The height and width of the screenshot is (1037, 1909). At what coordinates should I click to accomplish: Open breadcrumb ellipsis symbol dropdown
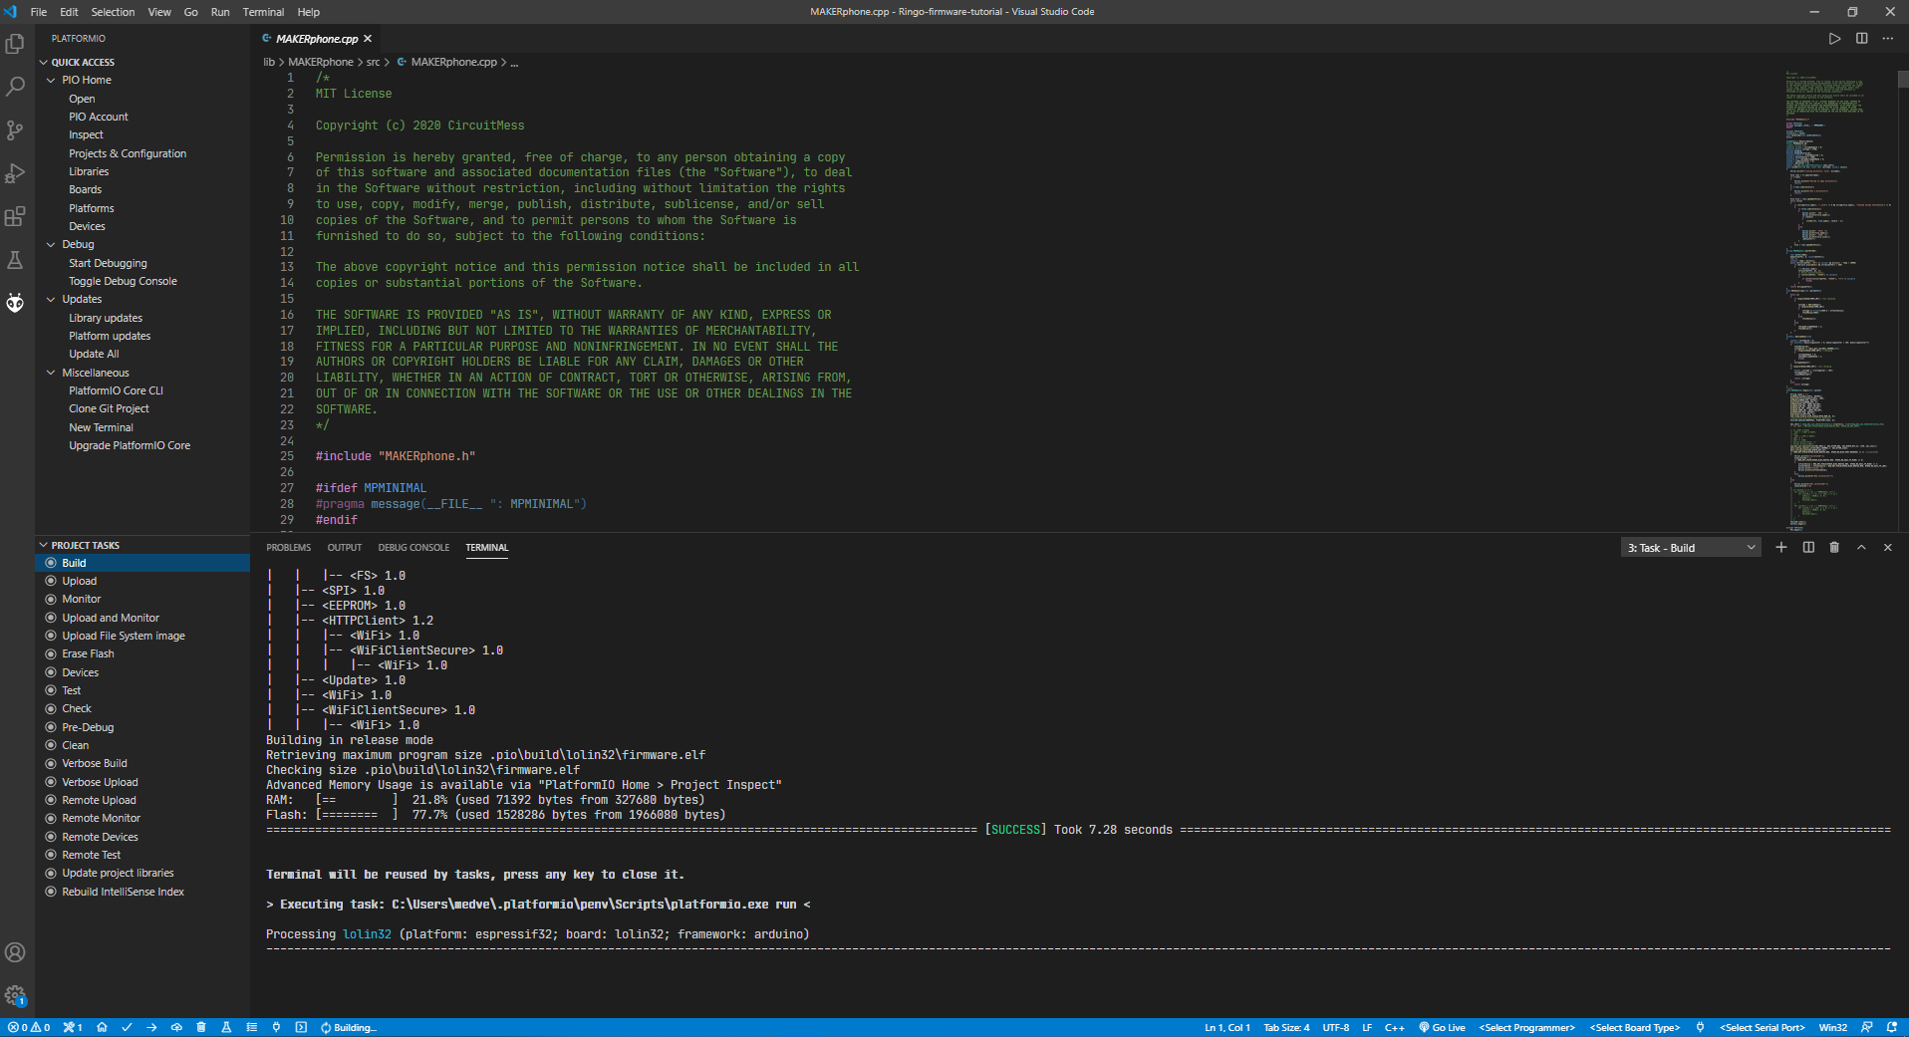tap(514, 62)
